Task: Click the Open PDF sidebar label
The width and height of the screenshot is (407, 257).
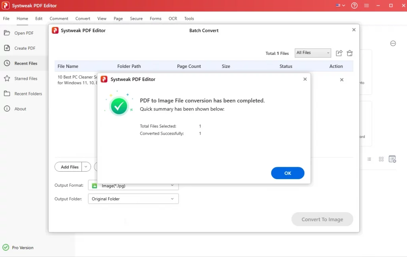Action: point(24,33)
